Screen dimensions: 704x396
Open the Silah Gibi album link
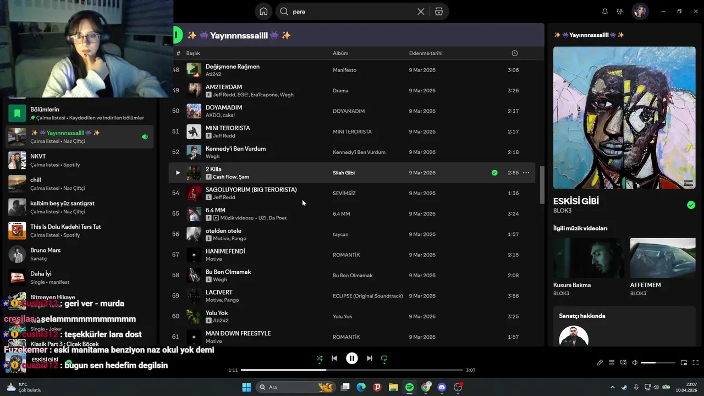[344, 173]
